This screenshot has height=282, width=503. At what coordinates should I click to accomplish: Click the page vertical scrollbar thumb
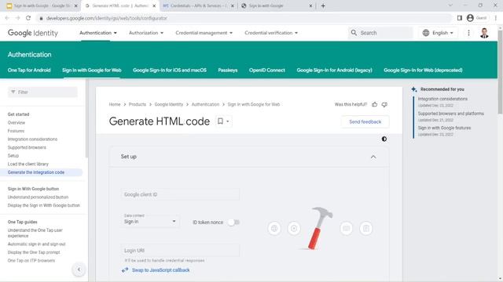500,72
